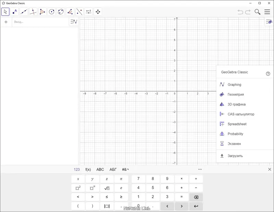Switch to Геометрия perspective

click(245, 94)
